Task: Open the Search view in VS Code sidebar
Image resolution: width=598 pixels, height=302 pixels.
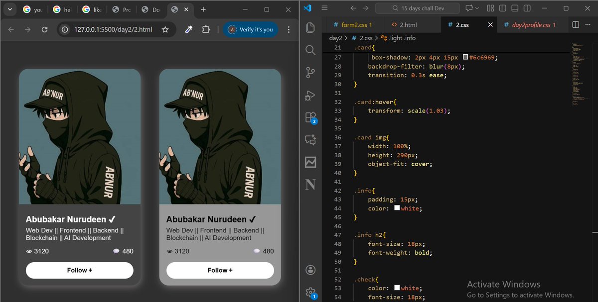Action: click(x=310, y=50)
